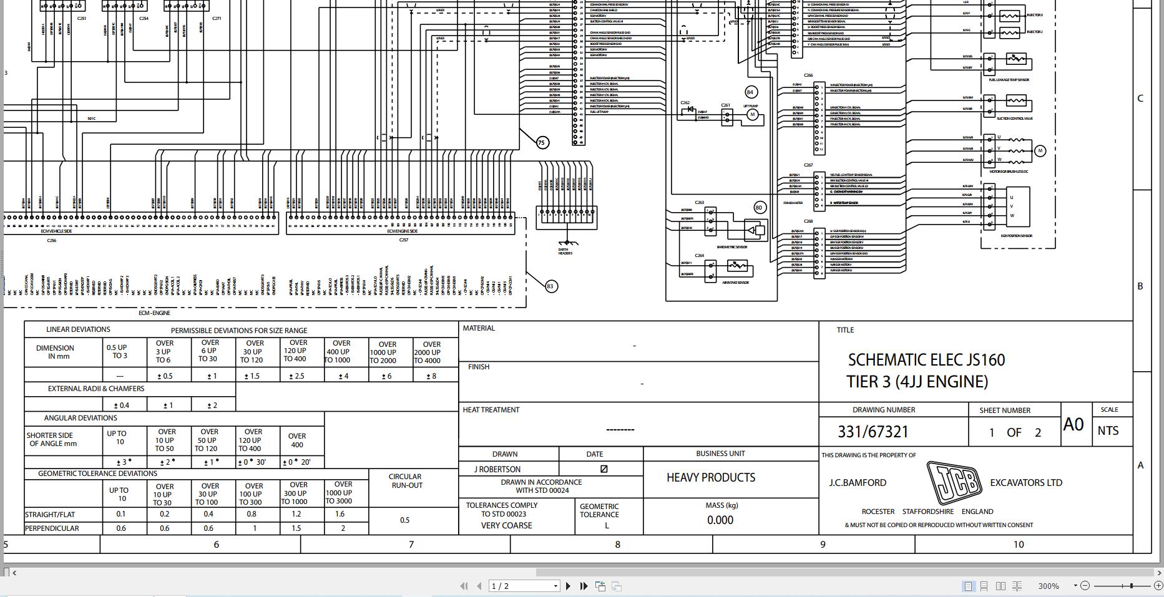The image size is (1164, 597).
Task: Jump to the last page
Action: click(583, 586)
